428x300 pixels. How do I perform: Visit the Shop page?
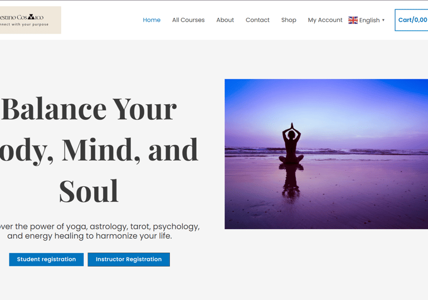[x=289, y=20]
